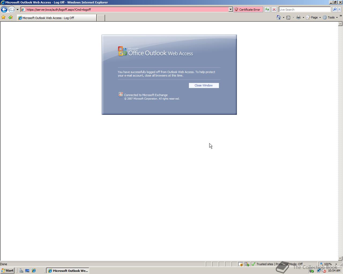This screenshot has height=274, width=343.
Task: Click the 100% zoom level button
Action: click(326, 264)
